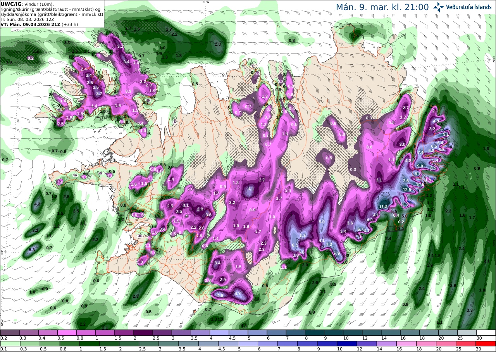Click the 'VT: Mán. 09.03.2026 21Z (+33 h)' line
This screenshot has height=352, width=496.
tap(40, 24)
